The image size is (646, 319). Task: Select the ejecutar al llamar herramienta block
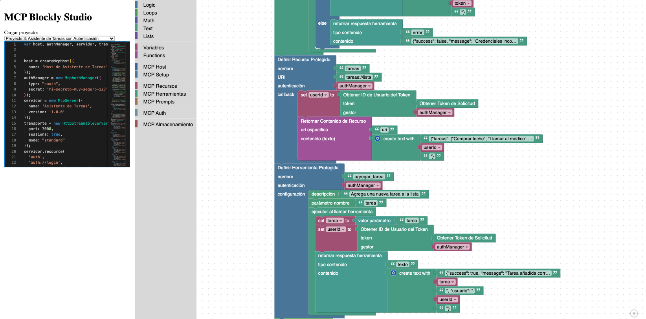[342, 212]
